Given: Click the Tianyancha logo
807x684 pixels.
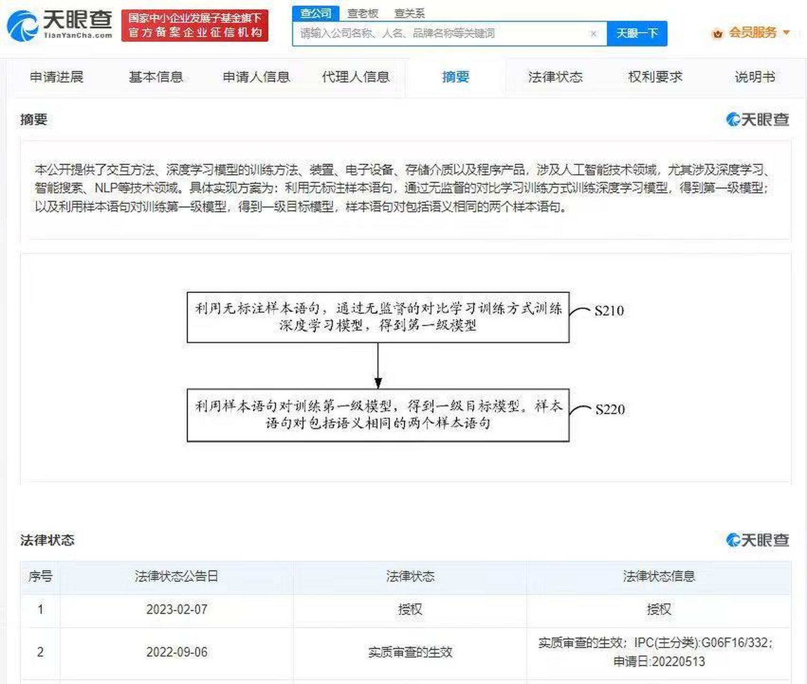Looking at the screenshot, I should (59, 25).
